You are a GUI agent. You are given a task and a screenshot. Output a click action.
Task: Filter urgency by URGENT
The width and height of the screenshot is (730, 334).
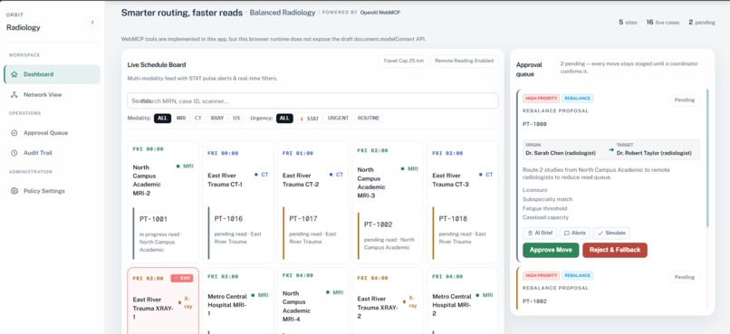[338, 119]
